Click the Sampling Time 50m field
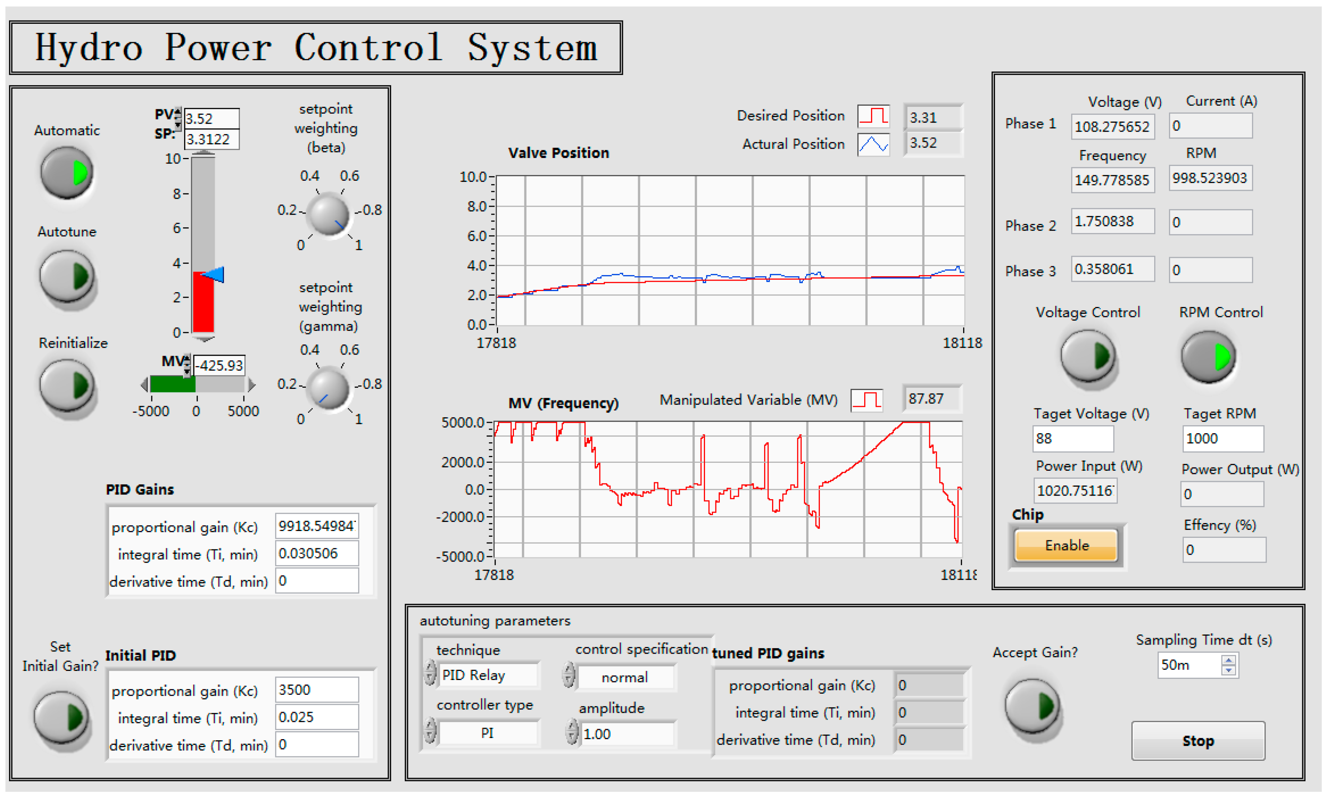The image size is (1329, 799). tap(1189, 665)
